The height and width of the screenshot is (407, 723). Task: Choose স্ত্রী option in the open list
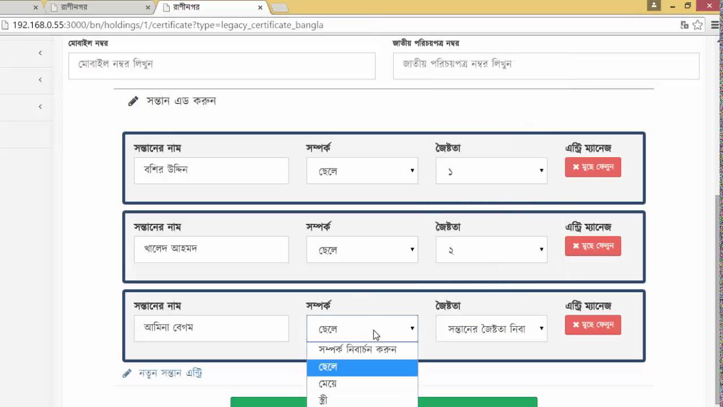pyautogui.click(x=362, y=400)
